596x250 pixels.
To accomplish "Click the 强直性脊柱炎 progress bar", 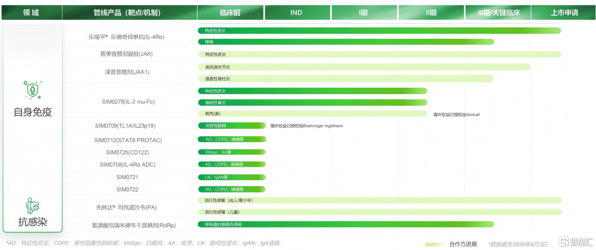I will point(346,79).
